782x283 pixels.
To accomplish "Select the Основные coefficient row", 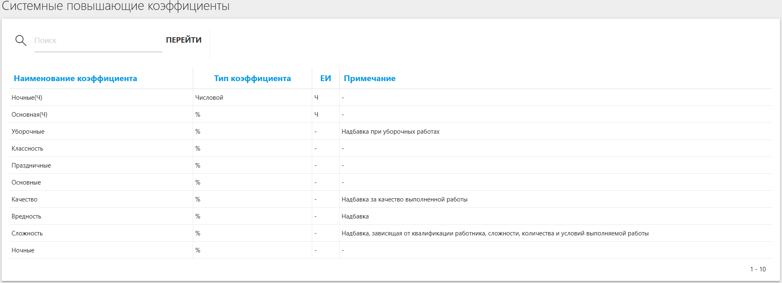I will pos(26,182).
